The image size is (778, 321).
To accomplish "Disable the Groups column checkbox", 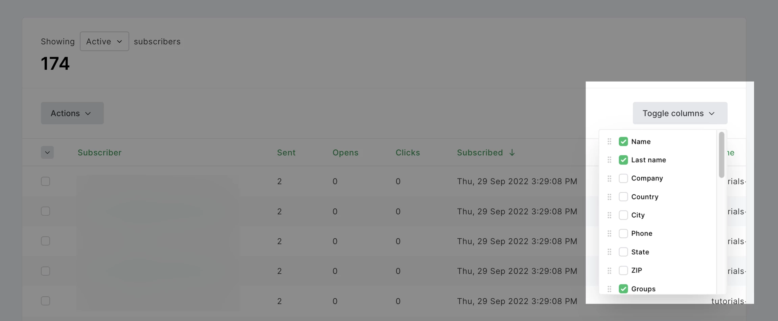I will [623, 289].
